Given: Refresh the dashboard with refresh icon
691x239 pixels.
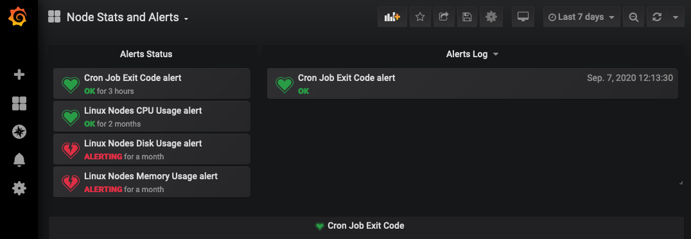Looking at the screenshot, I should [x=657, y=17].
